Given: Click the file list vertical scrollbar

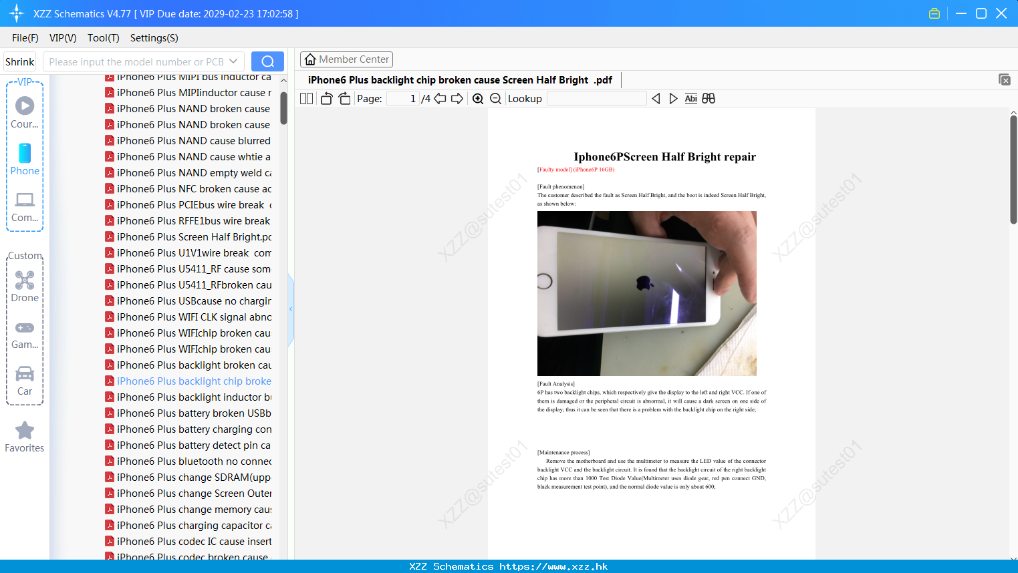Looking at the screenshot, I should pyautogui.click(x=283, y=108).
